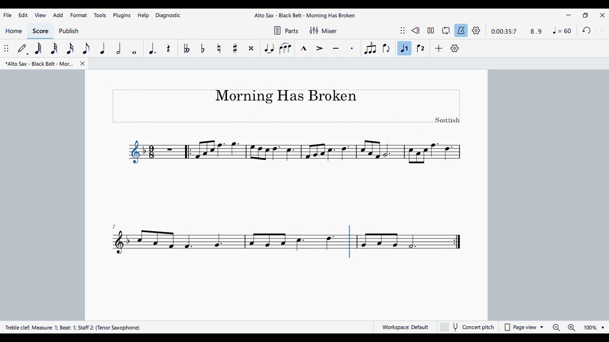Toggle flat accidental
609x342 pixels.
[x=203, y=48]
